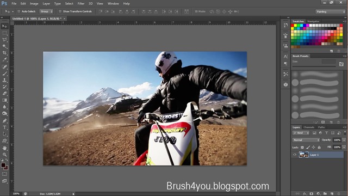This screenshot has height=196, width=348.
Task: Change screen mode icon in toolbox
Action: pos(4,181)
